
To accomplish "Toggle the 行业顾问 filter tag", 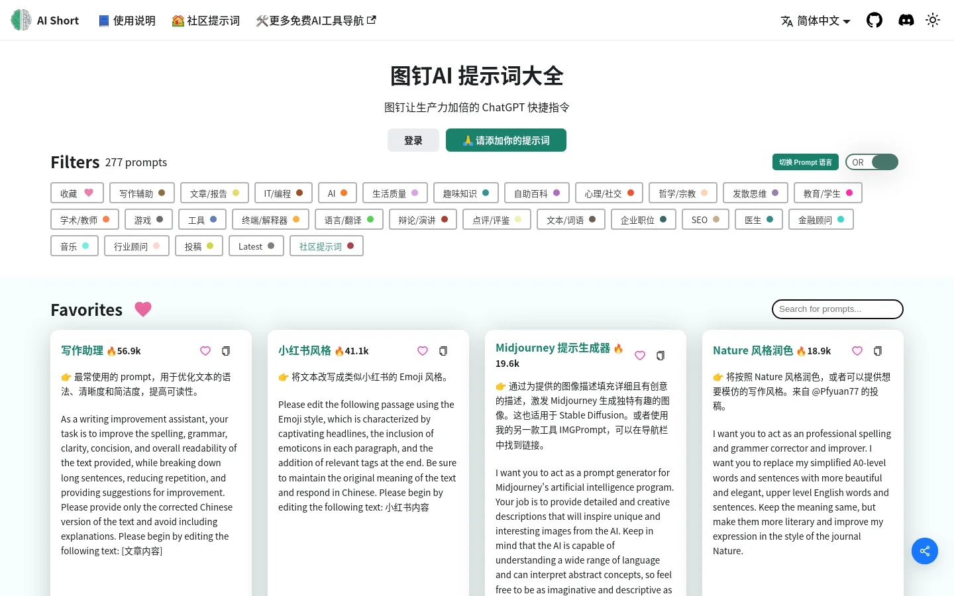I will coord(136,246).
